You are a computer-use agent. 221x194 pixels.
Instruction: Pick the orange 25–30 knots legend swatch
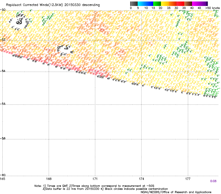[x=173, y=4]
